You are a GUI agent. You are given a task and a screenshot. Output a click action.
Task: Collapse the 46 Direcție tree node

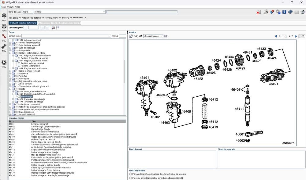tap(10, 89)
